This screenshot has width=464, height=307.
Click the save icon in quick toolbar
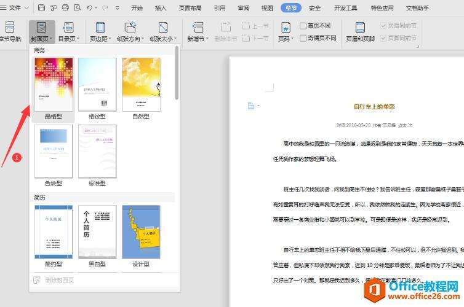(x=41, y=8)
